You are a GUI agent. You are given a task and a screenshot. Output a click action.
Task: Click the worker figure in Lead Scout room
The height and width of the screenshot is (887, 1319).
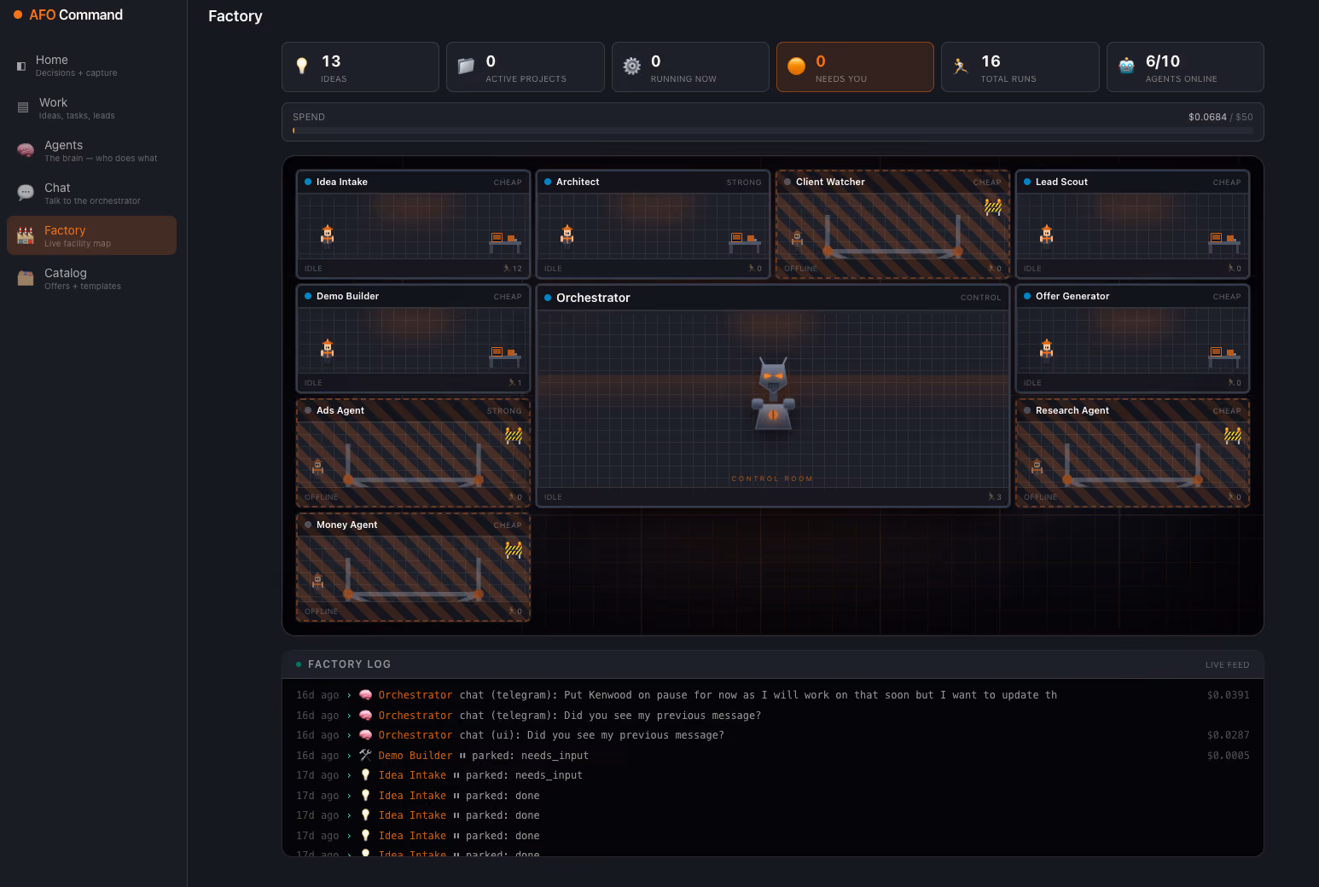pos(1047,235)
